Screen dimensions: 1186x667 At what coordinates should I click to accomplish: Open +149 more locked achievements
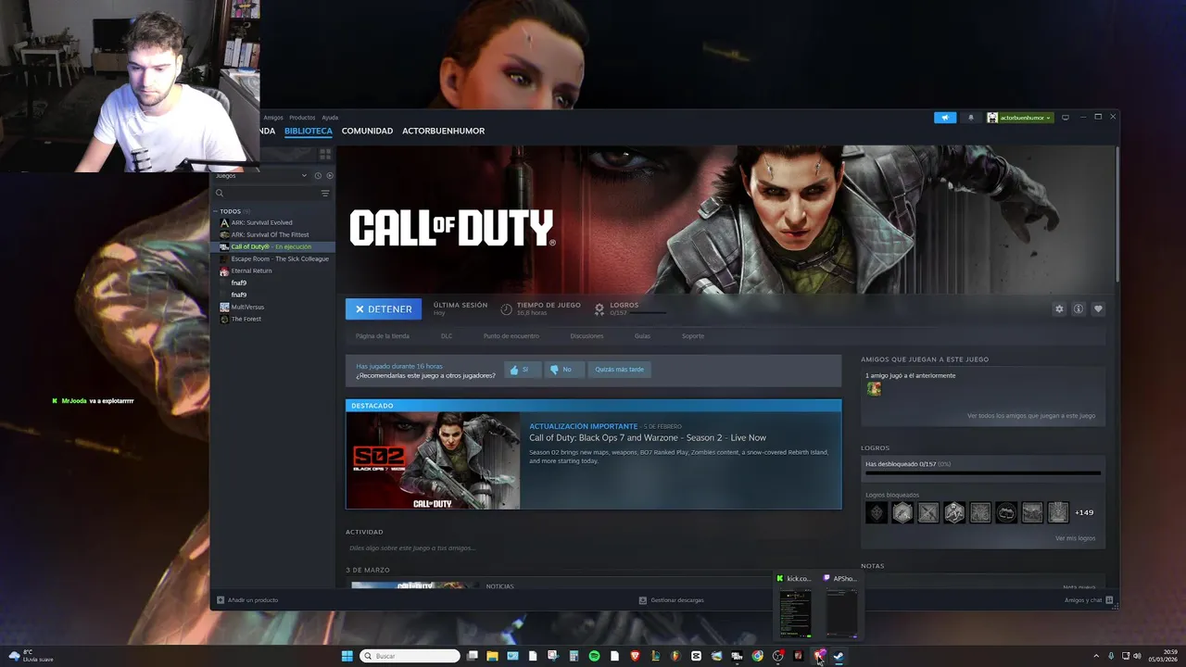1084,512
